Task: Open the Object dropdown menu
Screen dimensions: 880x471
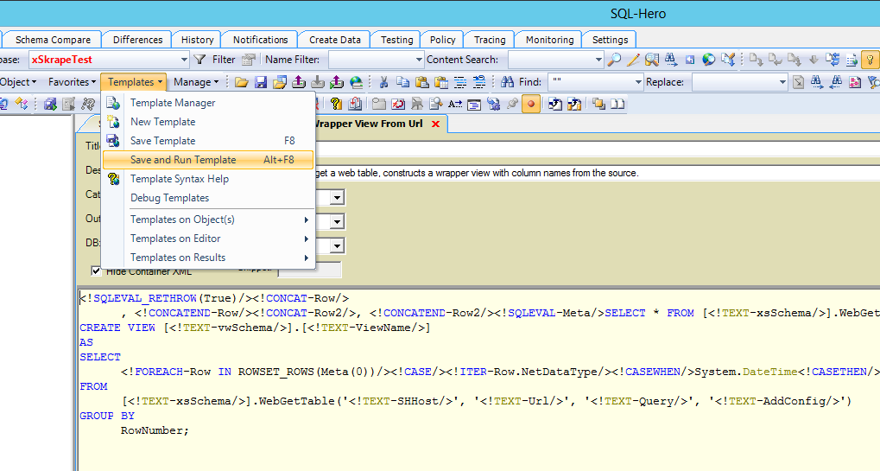Action: (x=18, y=82)
